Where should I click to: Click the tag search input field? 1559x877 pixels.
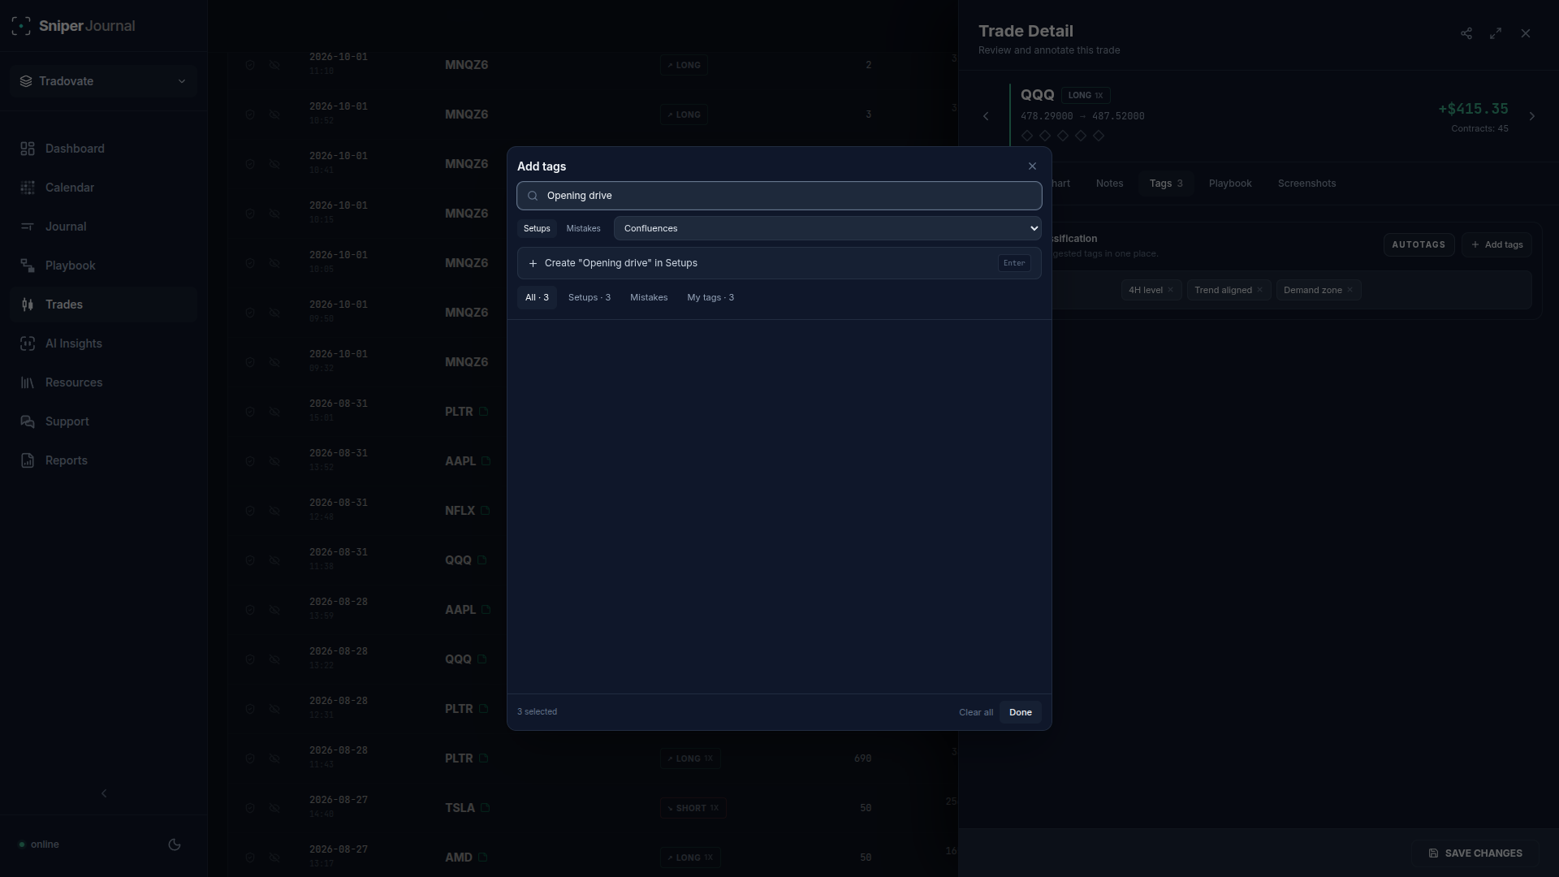point(779,196)
